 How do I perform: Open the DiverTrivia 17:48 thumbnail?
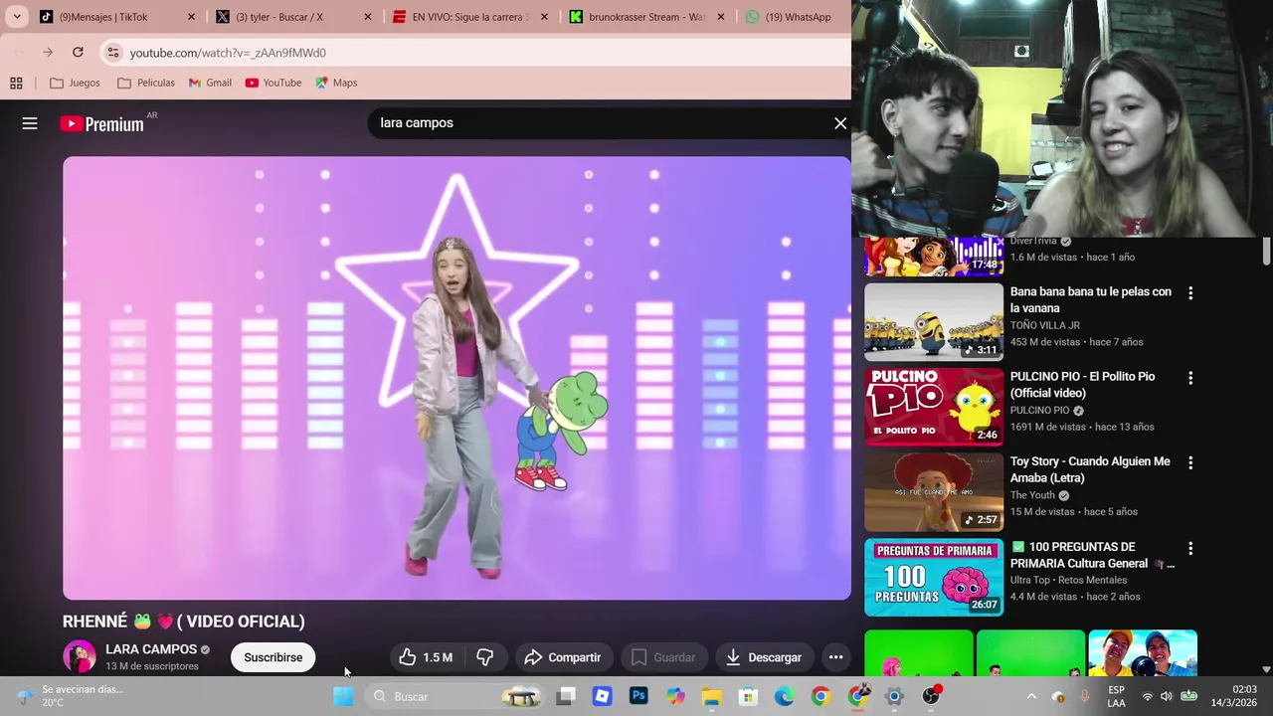coord(934,257)
